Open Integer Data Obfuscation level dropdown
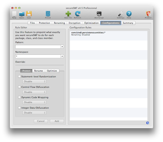163x142 pixels. click(x=34, y=113)
